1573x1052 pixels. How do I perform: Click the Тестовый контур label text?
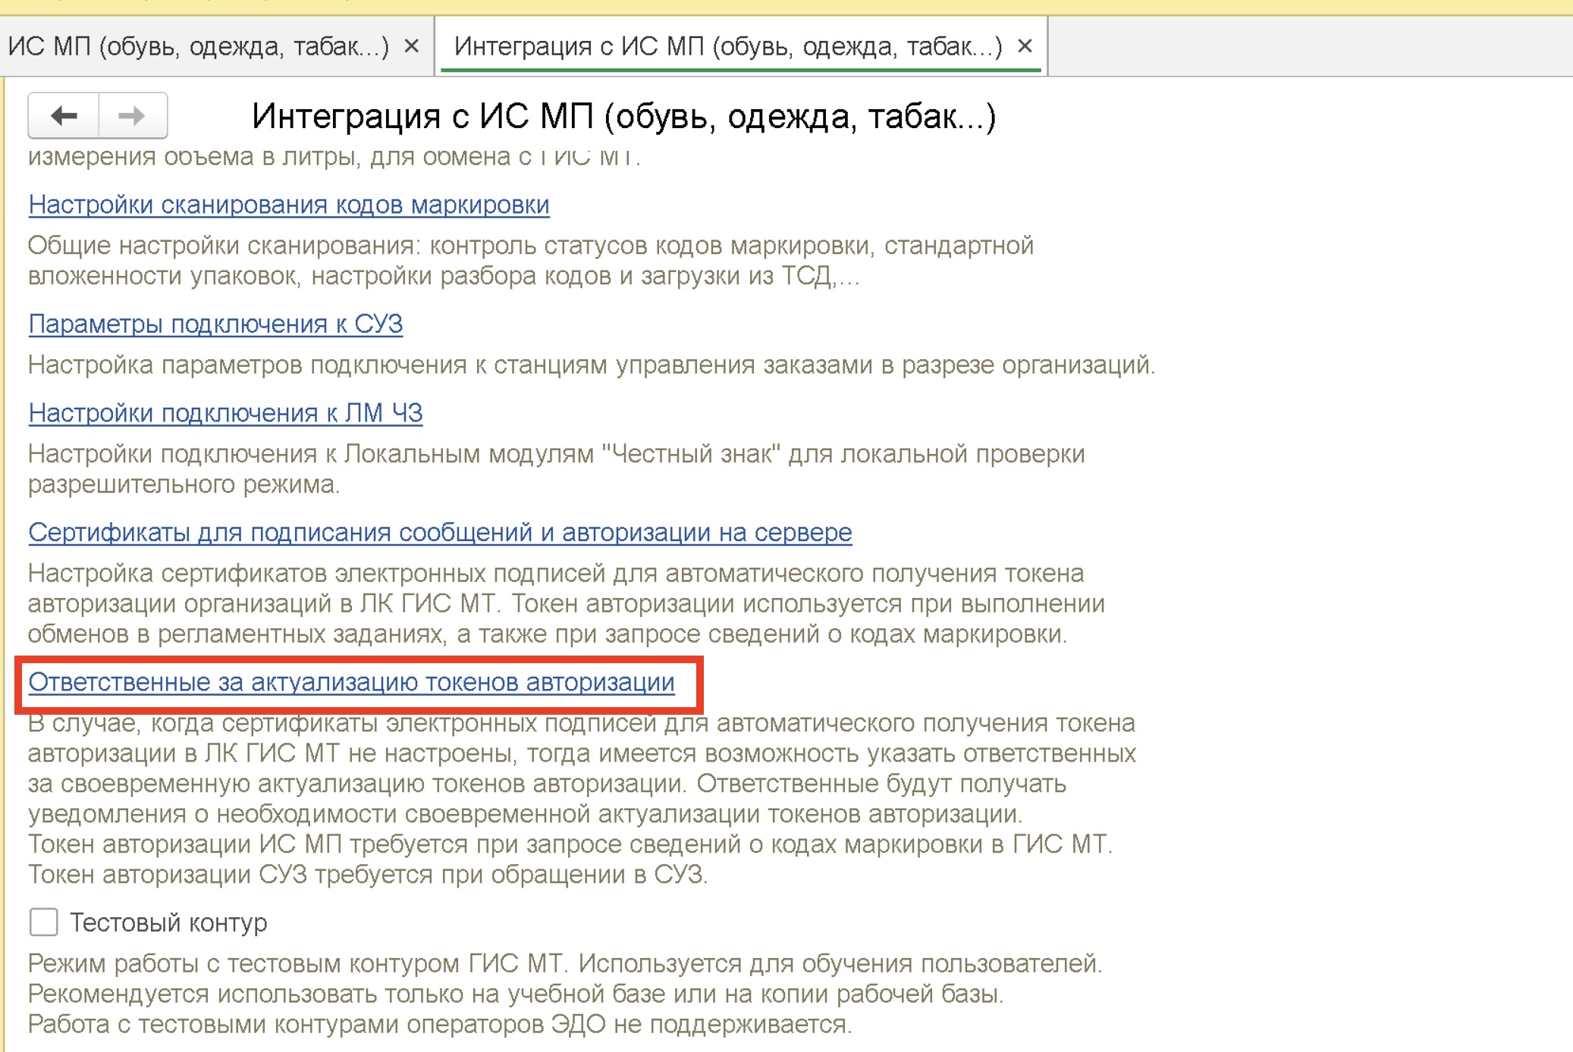(168, 922)
